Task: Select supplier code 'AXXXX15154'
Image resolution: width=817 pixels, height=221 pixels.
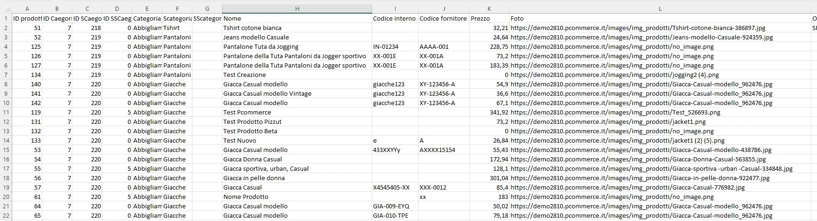Action: click(444, 150)
